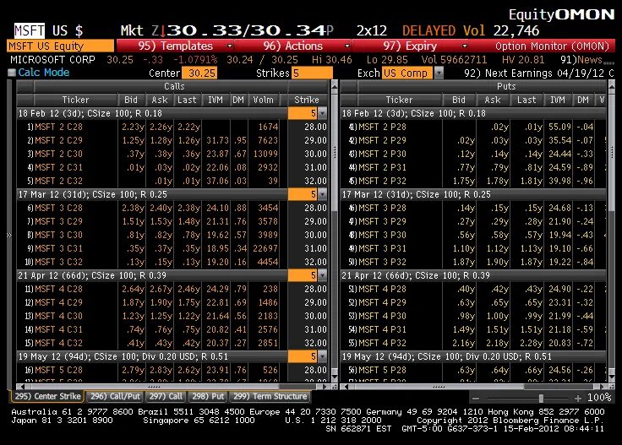
Task: Click the calls table horizontal scrollbar thumb
Action: pyautogui.click(x=154, y=387)
